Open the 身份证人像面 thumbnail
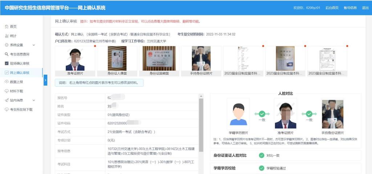This screenshot has width=372, height=174. tap(117, 59)
